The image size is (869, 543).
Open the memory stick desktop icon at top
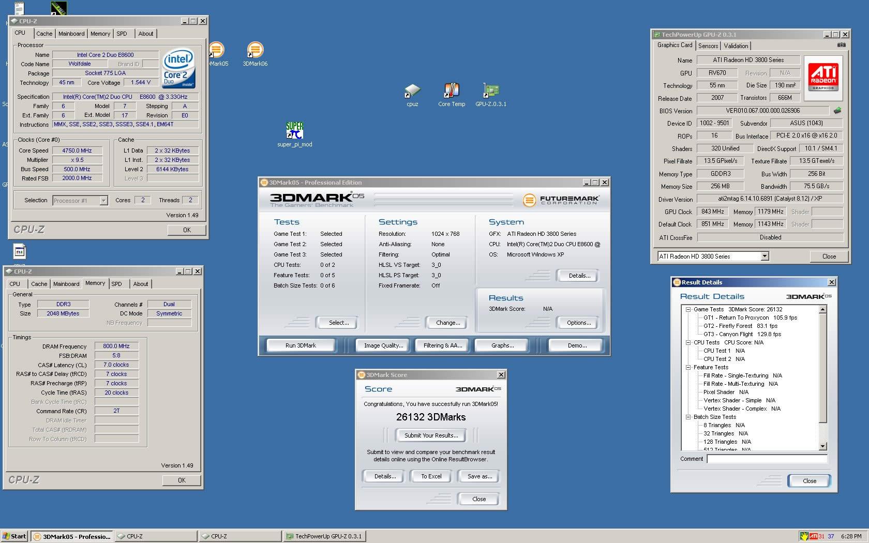click(x=58, y=7)
